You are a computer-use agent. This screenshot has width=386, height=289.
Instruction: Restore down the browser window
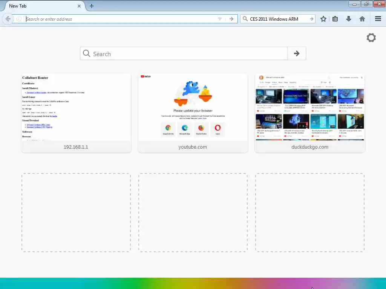pos(366,4)
